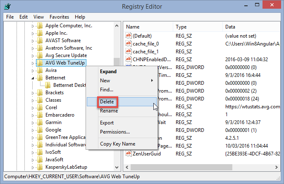Click the data value 4.2.5.1
The height and width of the screenshot is (184, 284).
coord(232,138)
